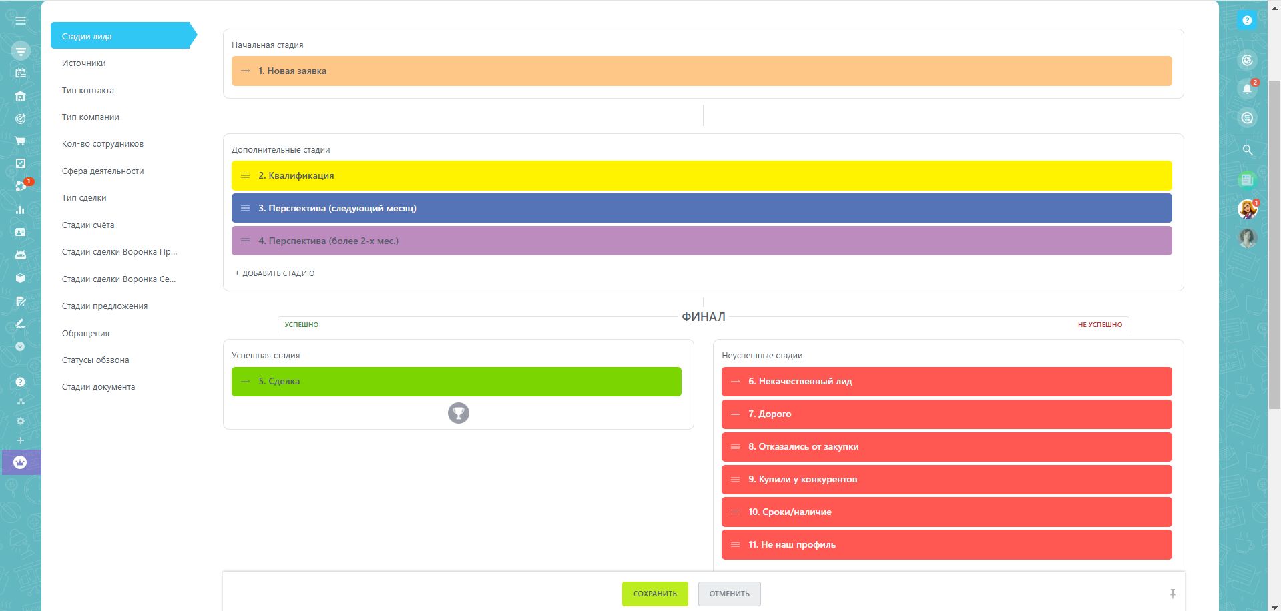This screenshot has width=1281, height=611.
Task: Open the Статусы обзвона section
Action: 95,360
